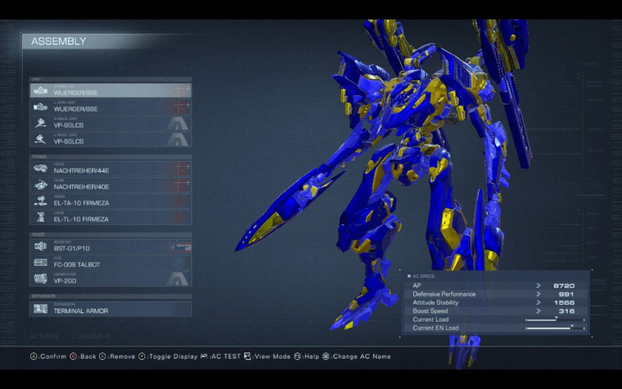The image size is (622, 389).
Task: Select the Generator VP-20D slot
Action: [x=110, y=279]
